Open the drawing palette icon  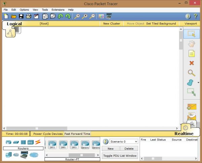[101, 16]
